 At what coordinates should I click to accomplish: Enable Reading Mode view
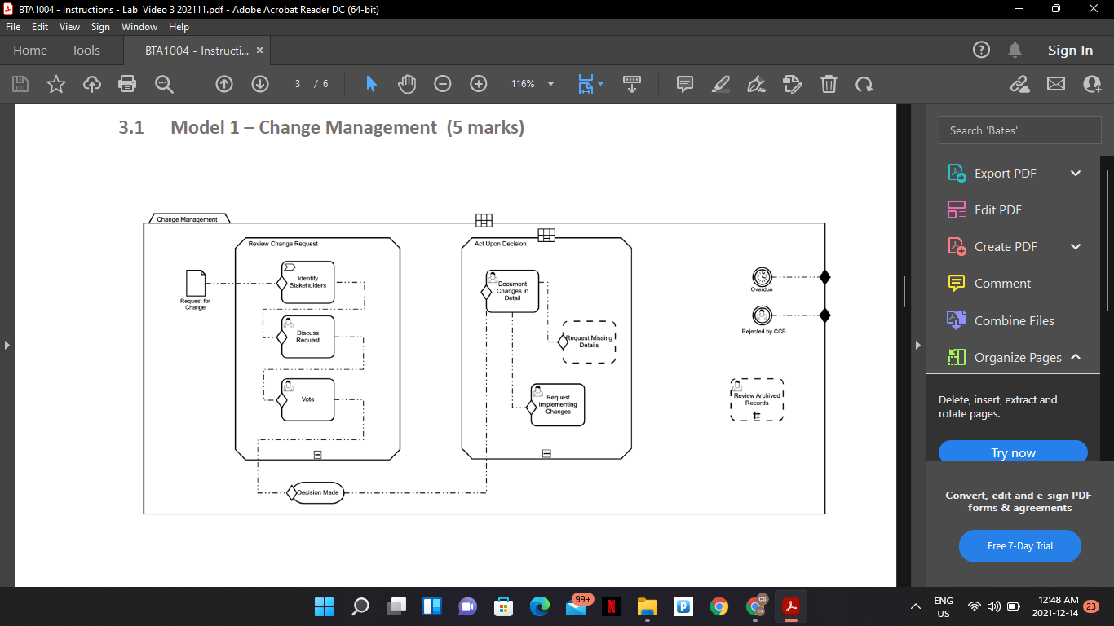click(x=632, y=84)
